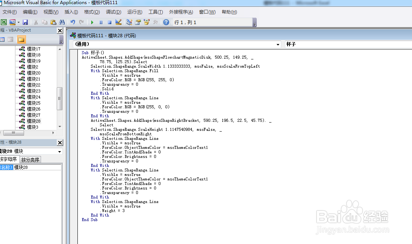
Task: Open the Project Explorer icon
Action: pos(129,22)
